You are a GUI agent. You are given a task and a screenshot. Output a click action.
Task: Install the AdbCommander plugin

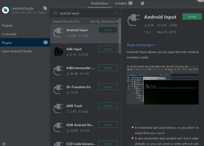[x=108, y=68]
